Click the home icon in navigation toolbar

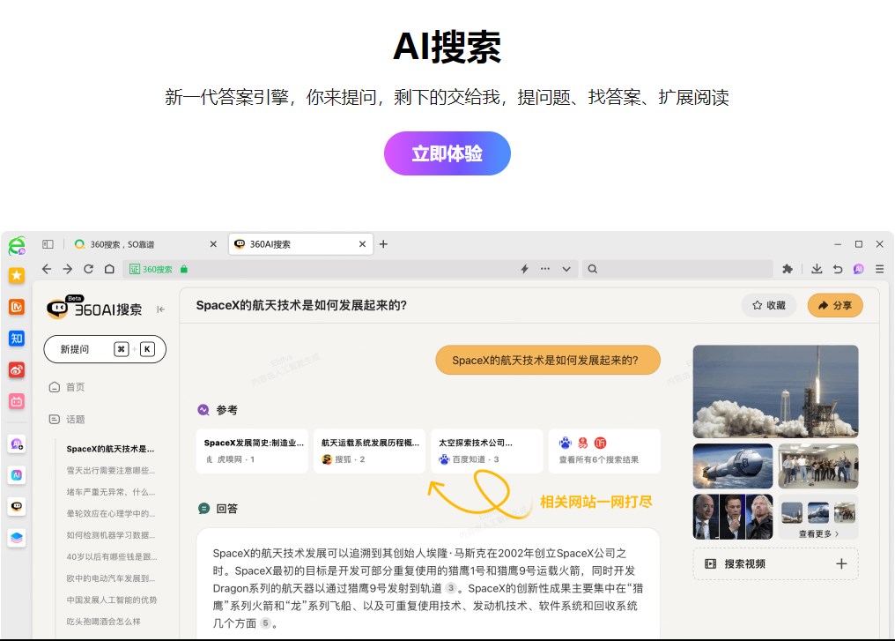click(110, 268)
